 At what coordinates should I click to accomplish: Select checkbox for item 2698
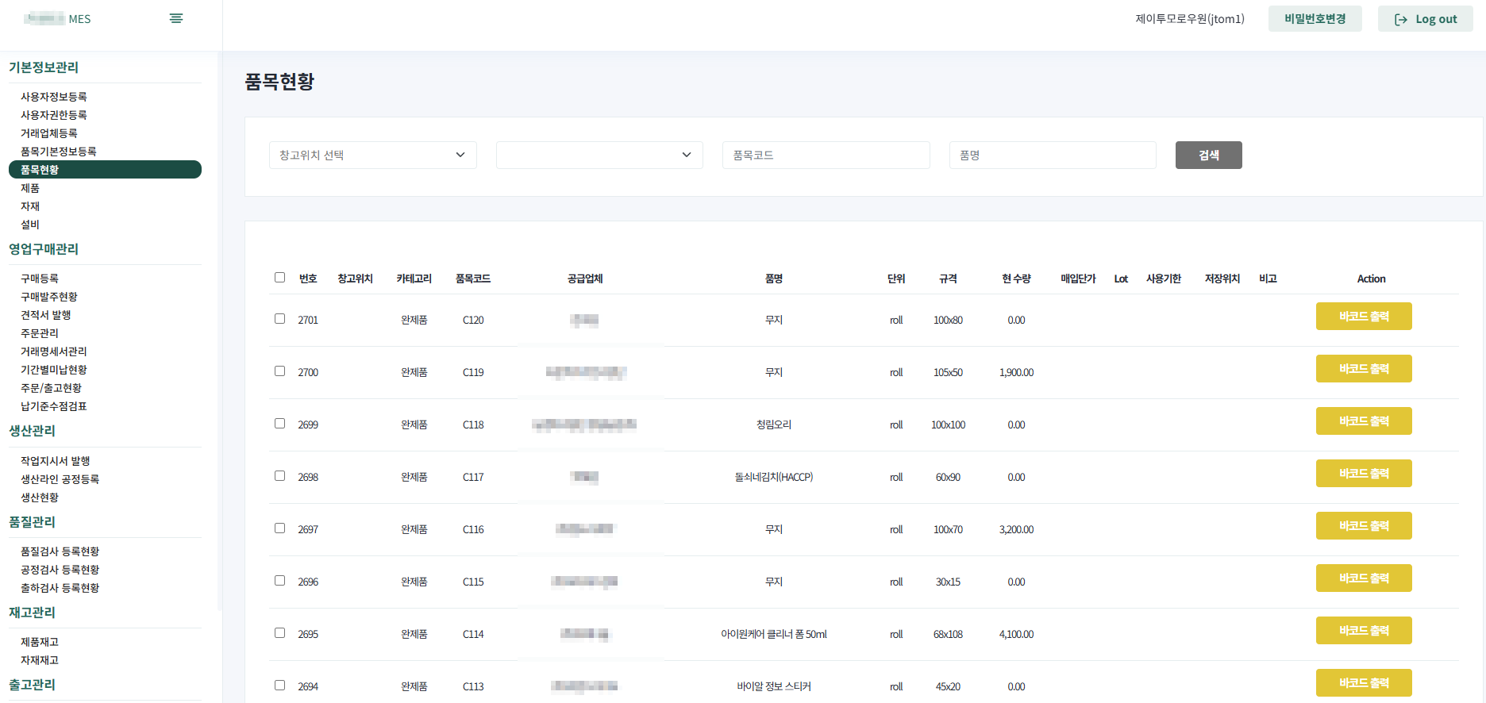(x=279, y=476)
